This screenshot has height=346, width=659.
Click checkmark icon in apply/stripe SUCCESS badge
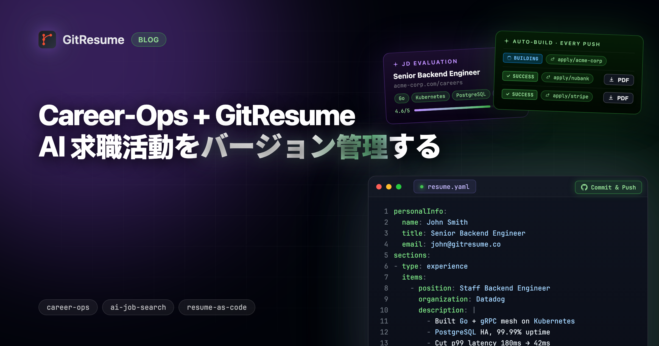point(508,94)
